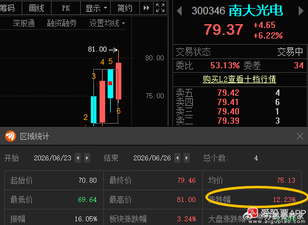Click the 80.00 price axis label

click(154, 58)
